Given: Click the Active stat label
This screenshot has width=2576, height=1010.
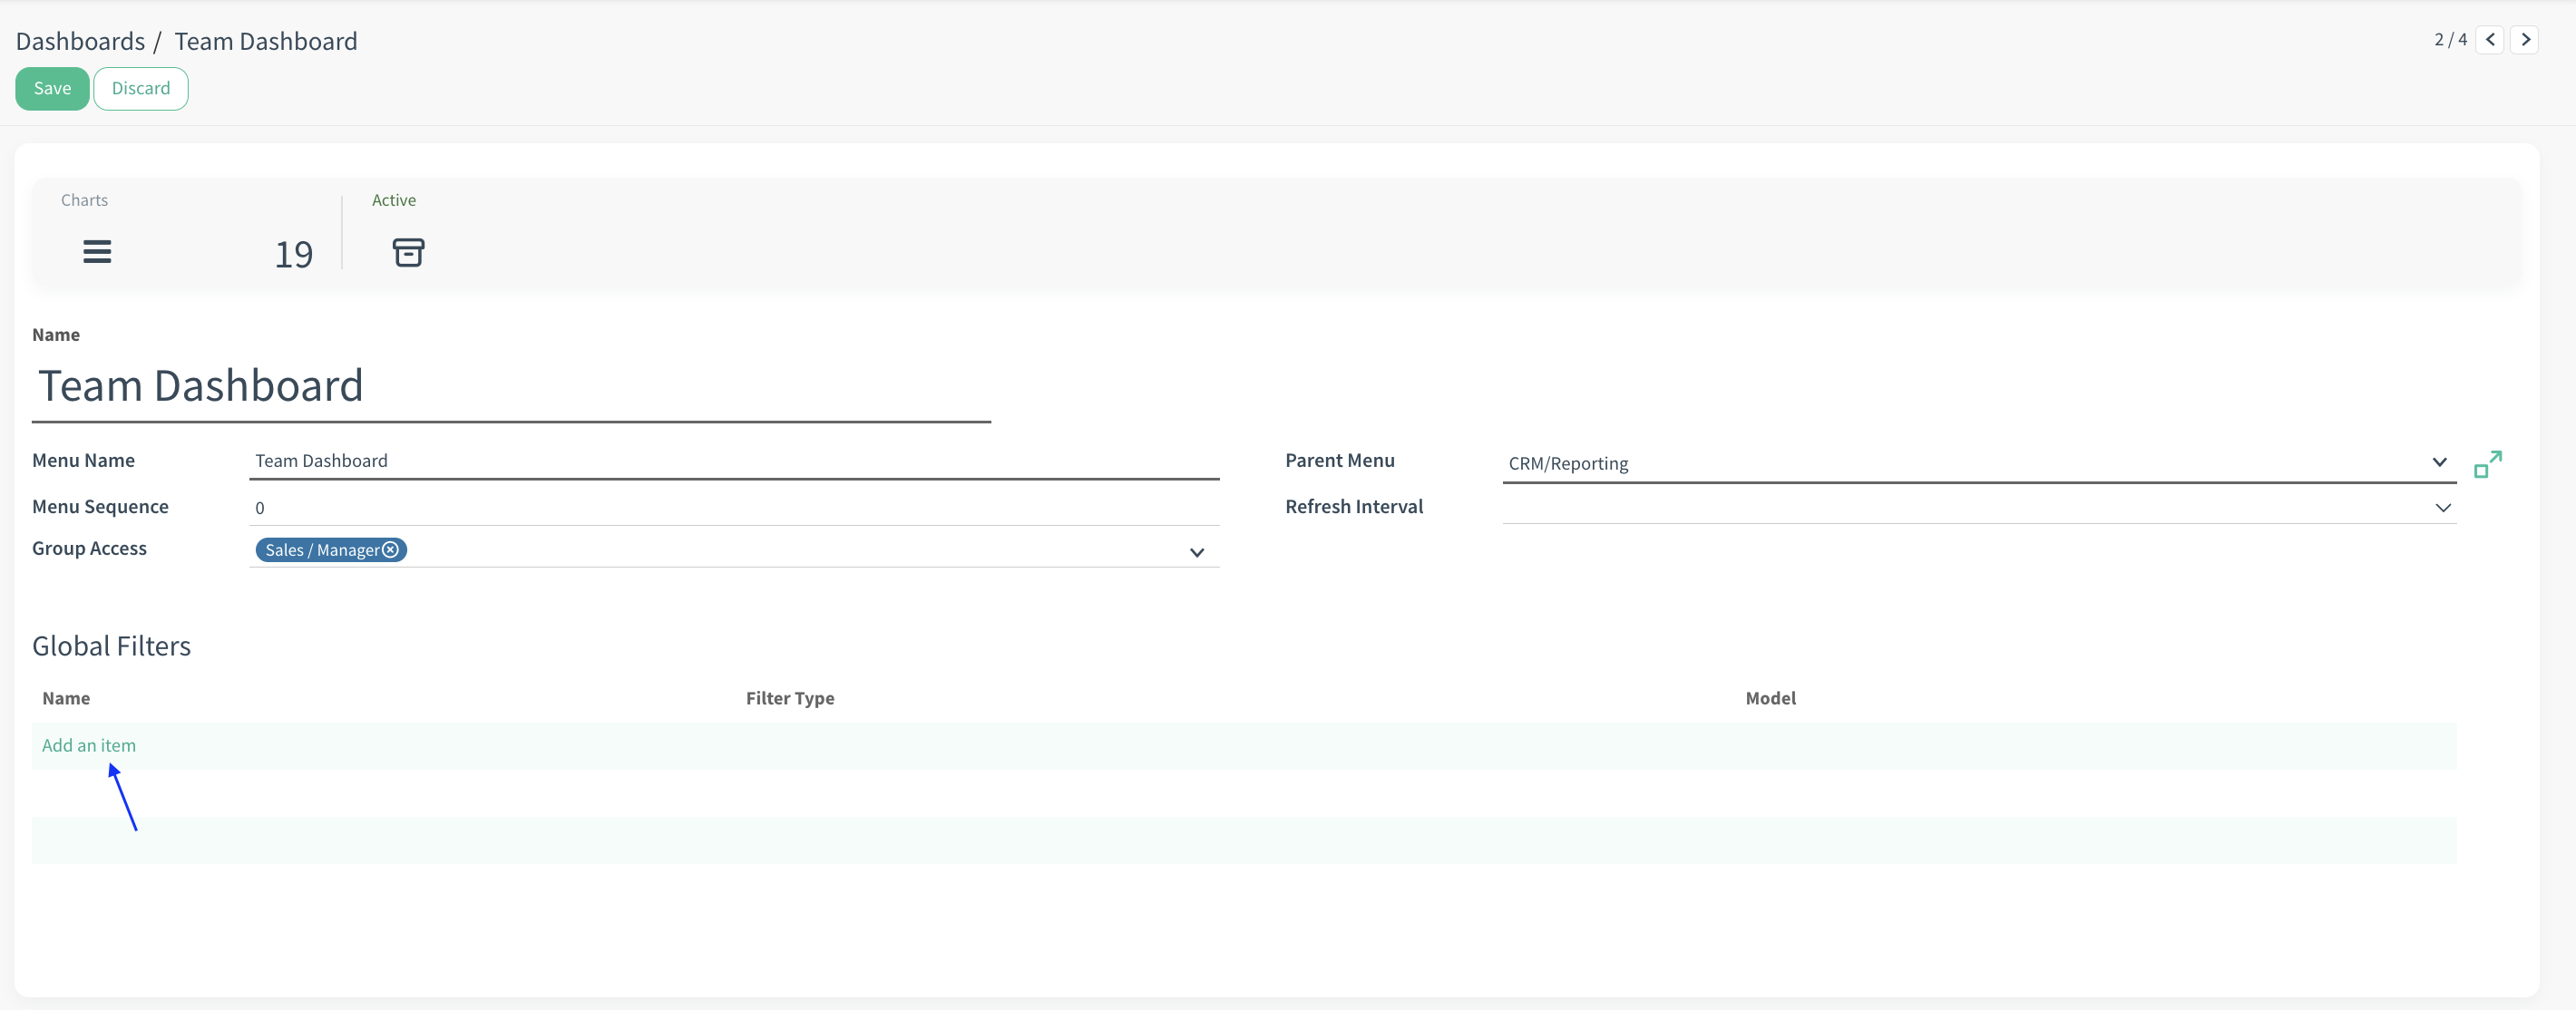Looking at the screenshot, I should (x=394, y=200).
